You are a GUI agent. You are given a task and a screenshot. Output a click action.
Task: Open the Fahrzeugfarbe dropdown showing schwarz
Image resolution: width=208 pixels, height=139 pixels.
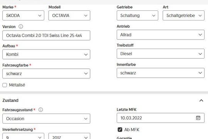[x=46, y=73]
